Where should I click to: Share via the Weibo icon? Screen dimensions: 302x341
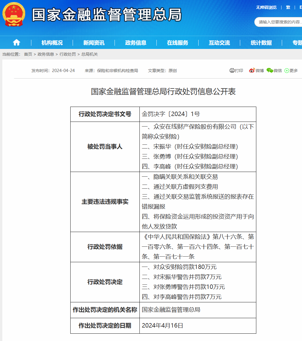coord(252,71)
